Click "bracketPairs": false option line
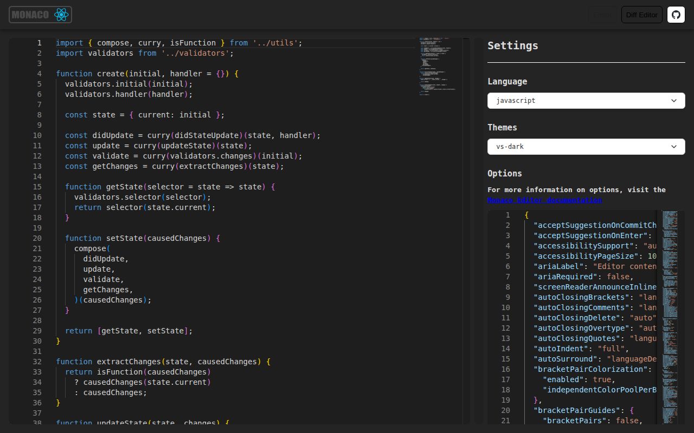 point(593,421)
